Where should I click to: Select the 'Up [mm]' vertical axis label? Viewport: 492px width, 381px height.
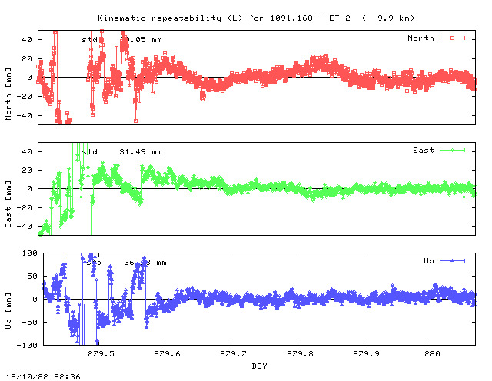(8, 311)
